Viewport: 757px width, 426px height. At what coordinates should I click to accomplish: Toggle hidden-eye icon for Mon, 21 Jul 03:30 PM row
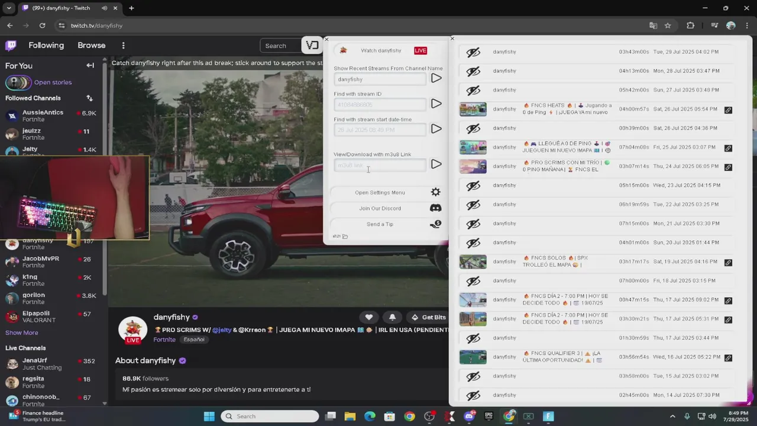(473, 224)
